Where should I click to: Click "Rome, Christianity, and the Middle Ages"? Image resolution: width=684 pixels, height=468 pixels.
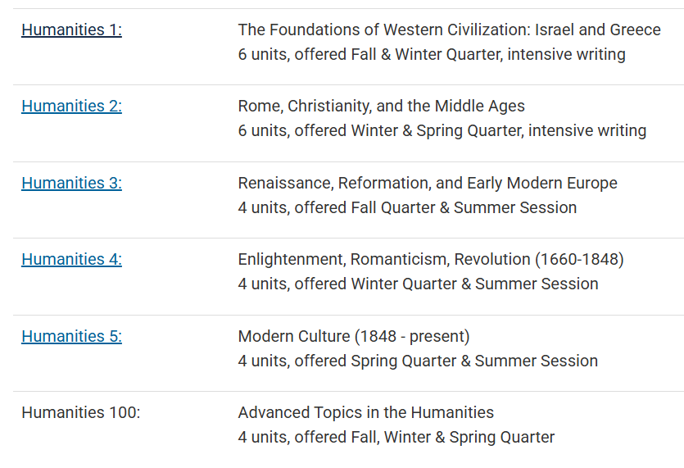pos(381,107)
